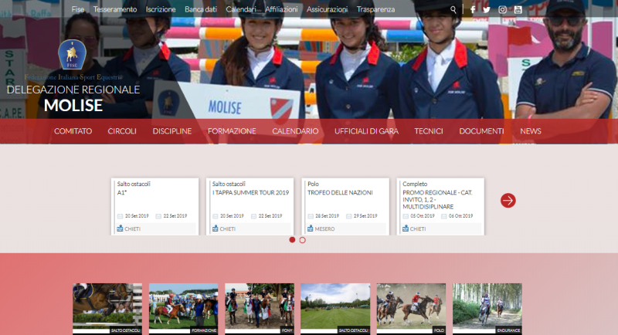
Task: Open the DISCIPLINE section
Action: 172,131
